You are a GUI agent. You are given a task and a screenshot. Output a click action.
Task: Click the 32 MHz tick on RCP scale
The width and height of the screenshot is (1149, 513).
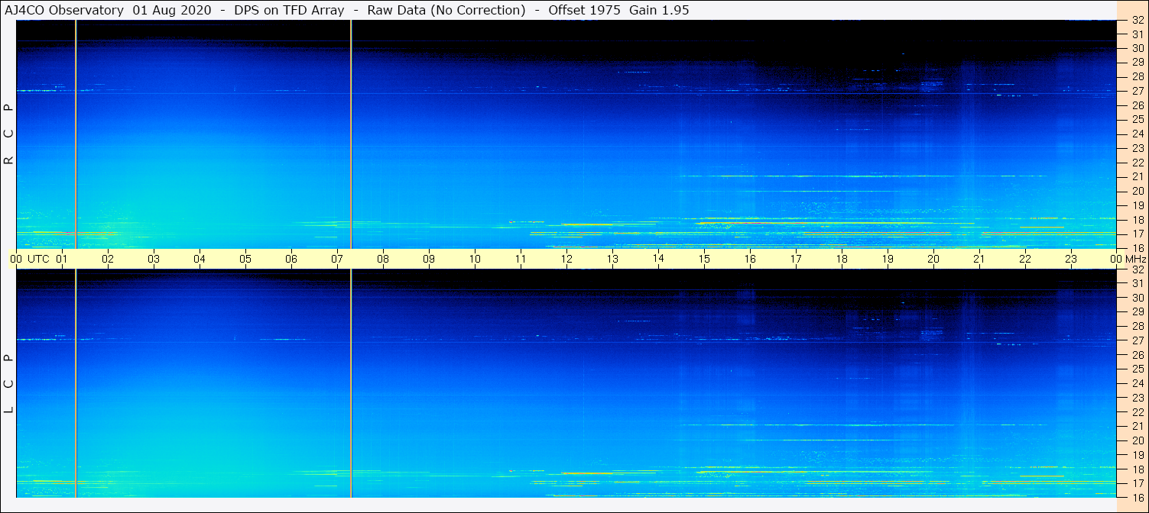click(x=1138, y=21)
